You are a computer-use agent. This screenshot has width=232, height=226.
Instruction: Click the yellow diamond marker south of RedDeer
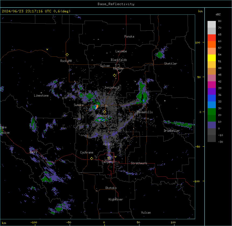(115, 75)
